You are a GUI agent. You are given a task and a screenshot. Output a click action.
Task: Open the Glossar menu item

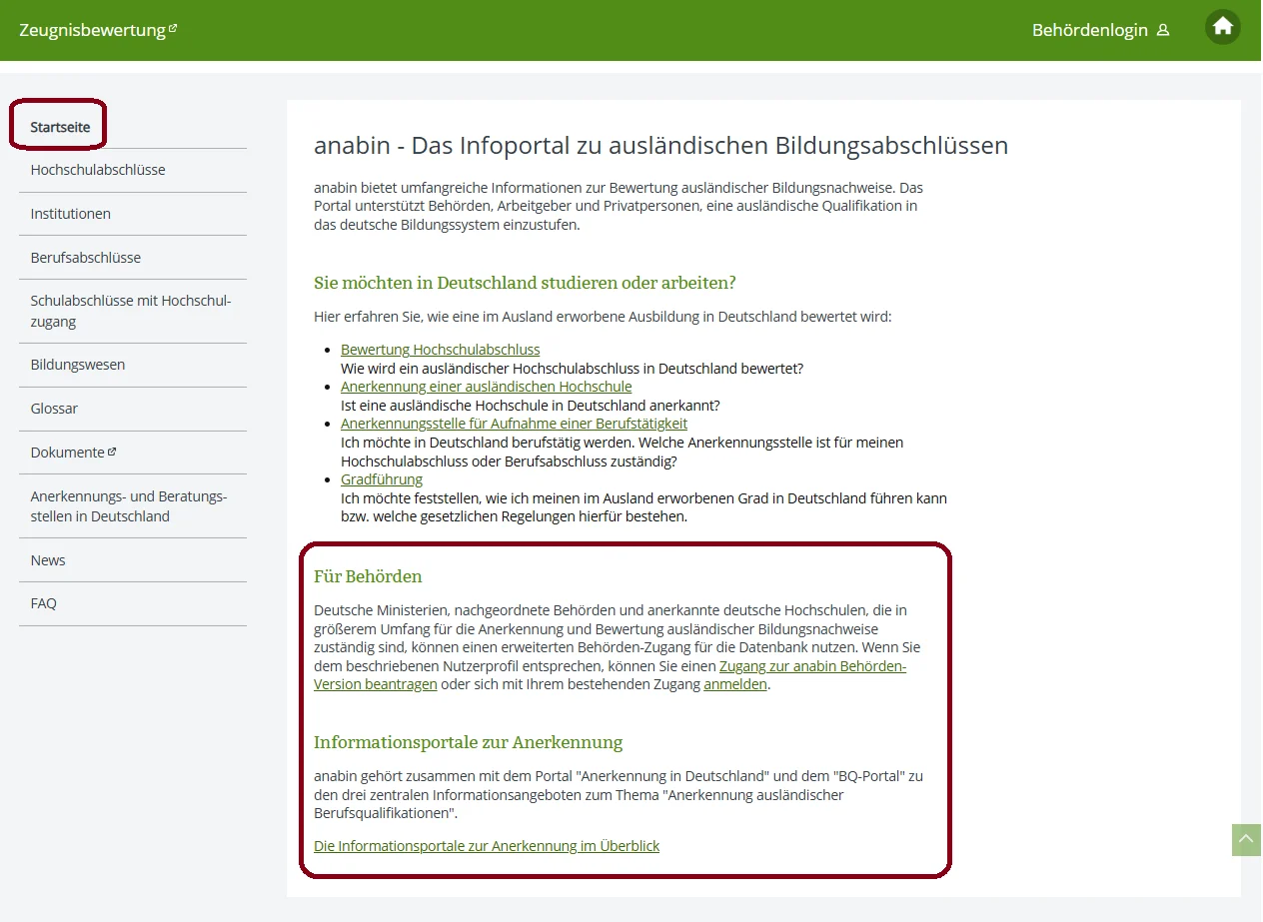coord(54,409)
